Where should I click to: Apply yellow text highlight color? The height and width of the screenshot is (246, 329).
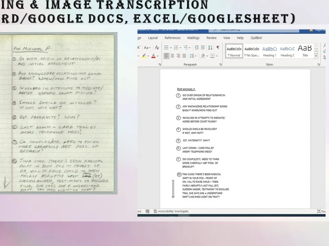(x=144, y=56)
